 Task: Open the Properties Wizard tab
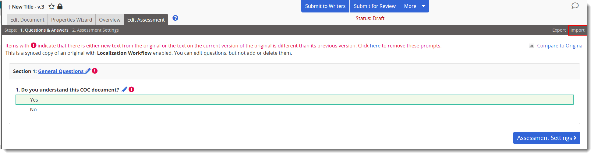point(72,20)
